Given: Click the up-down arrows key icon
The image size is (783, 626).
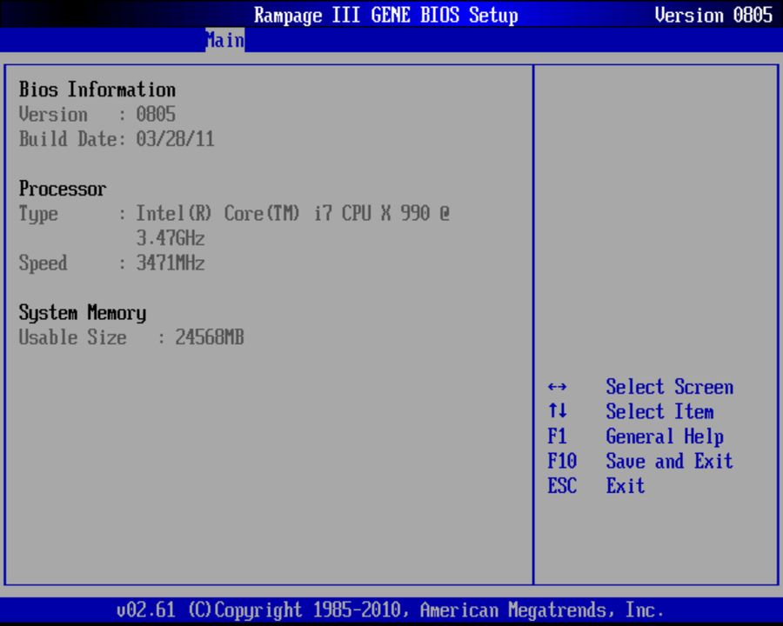Looking at the screenshot, I should coord(558,411).
